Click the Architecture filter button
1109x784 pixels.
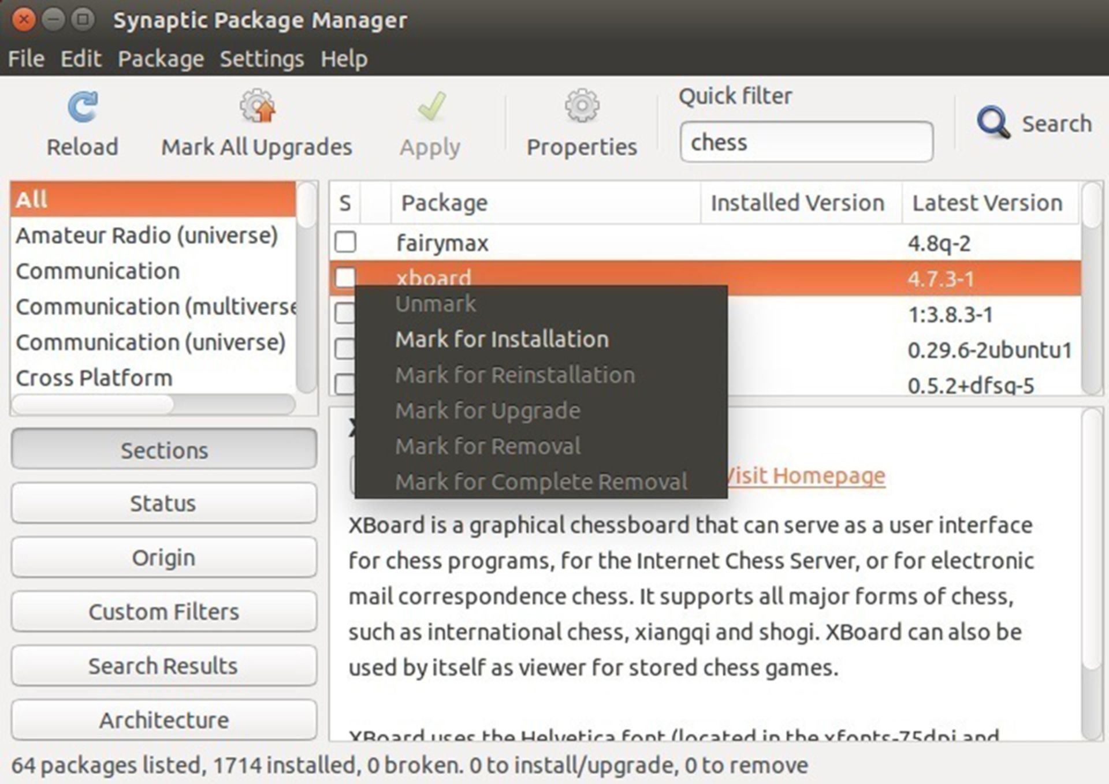pos(164,720)
